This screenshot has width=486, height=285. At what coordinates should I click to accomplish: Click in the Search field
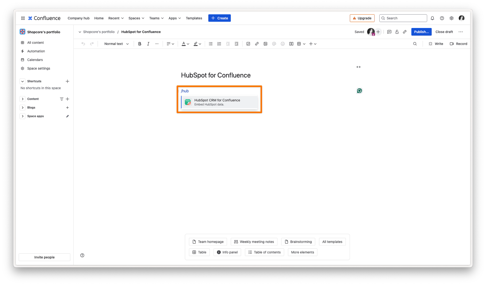tap(403, 18)
